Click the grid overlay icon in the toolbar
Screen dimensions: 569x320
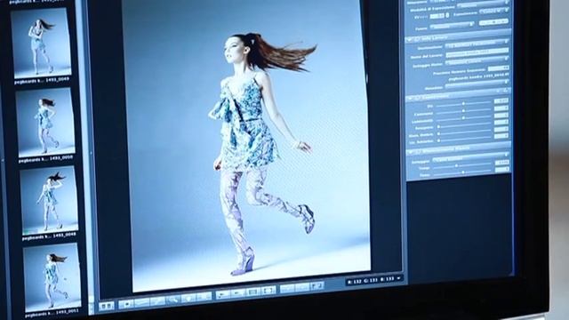click(252, 292)
